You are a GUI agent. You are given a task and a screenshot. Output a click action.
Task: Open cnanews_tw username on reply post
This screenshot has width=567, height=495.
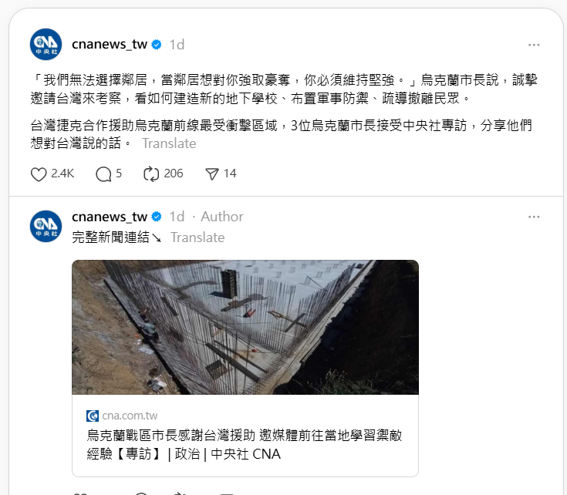pos(110,217)
